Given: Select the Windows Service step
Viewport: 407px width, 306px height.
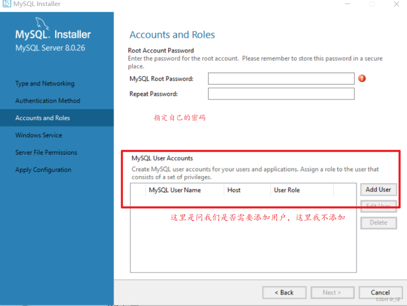Looking at the screenshot, I should click(38, 135).
